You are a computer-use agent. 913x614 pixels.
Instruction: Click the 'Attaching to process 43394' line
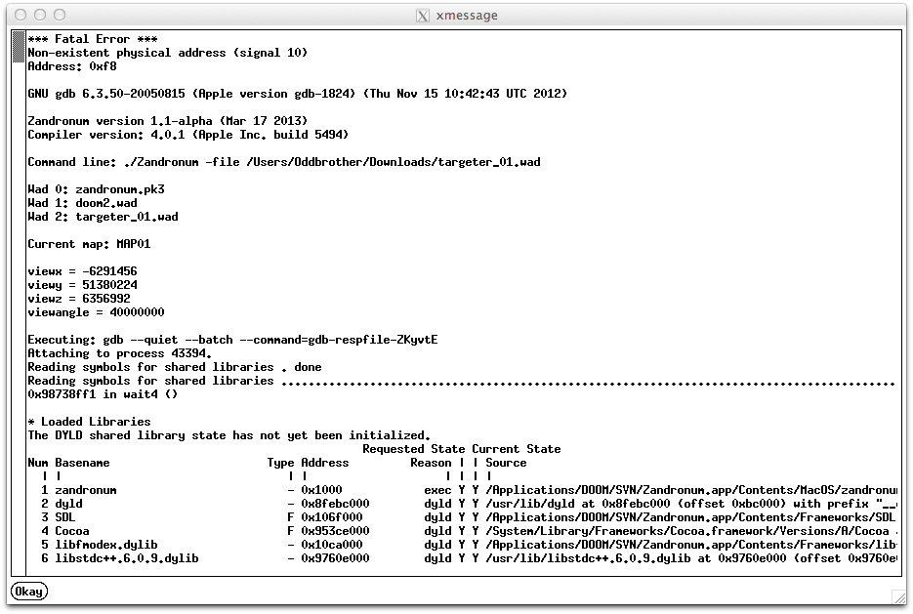[x=119, y=353]
